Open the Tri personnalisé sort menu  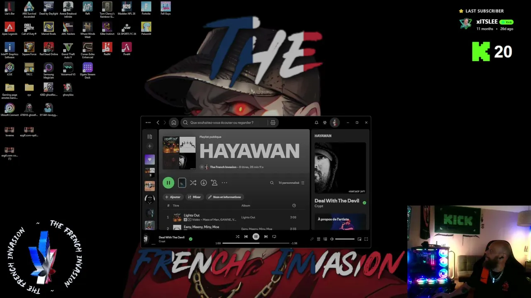point(291,183)
